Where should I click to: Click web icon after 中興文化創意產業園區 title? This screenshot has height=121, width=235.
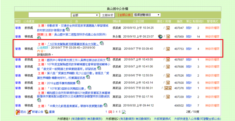(106, 105)
